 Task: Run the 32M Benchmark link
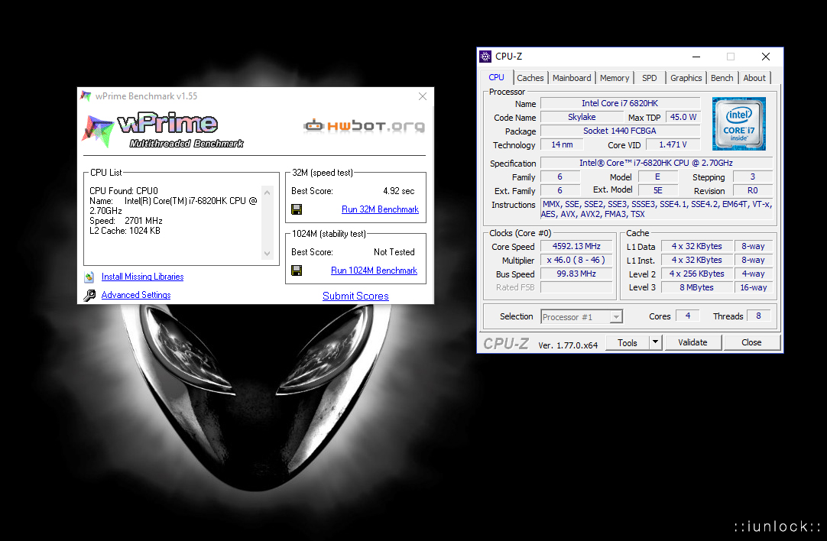click(380, 209)
